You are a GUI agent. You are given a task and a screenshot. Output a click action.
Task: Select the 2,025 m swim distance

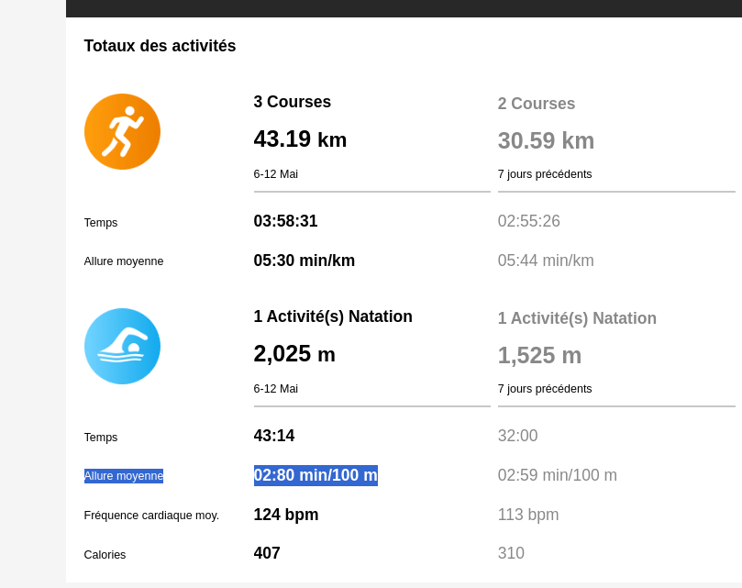pyautogui.click(x=294, y=354)
